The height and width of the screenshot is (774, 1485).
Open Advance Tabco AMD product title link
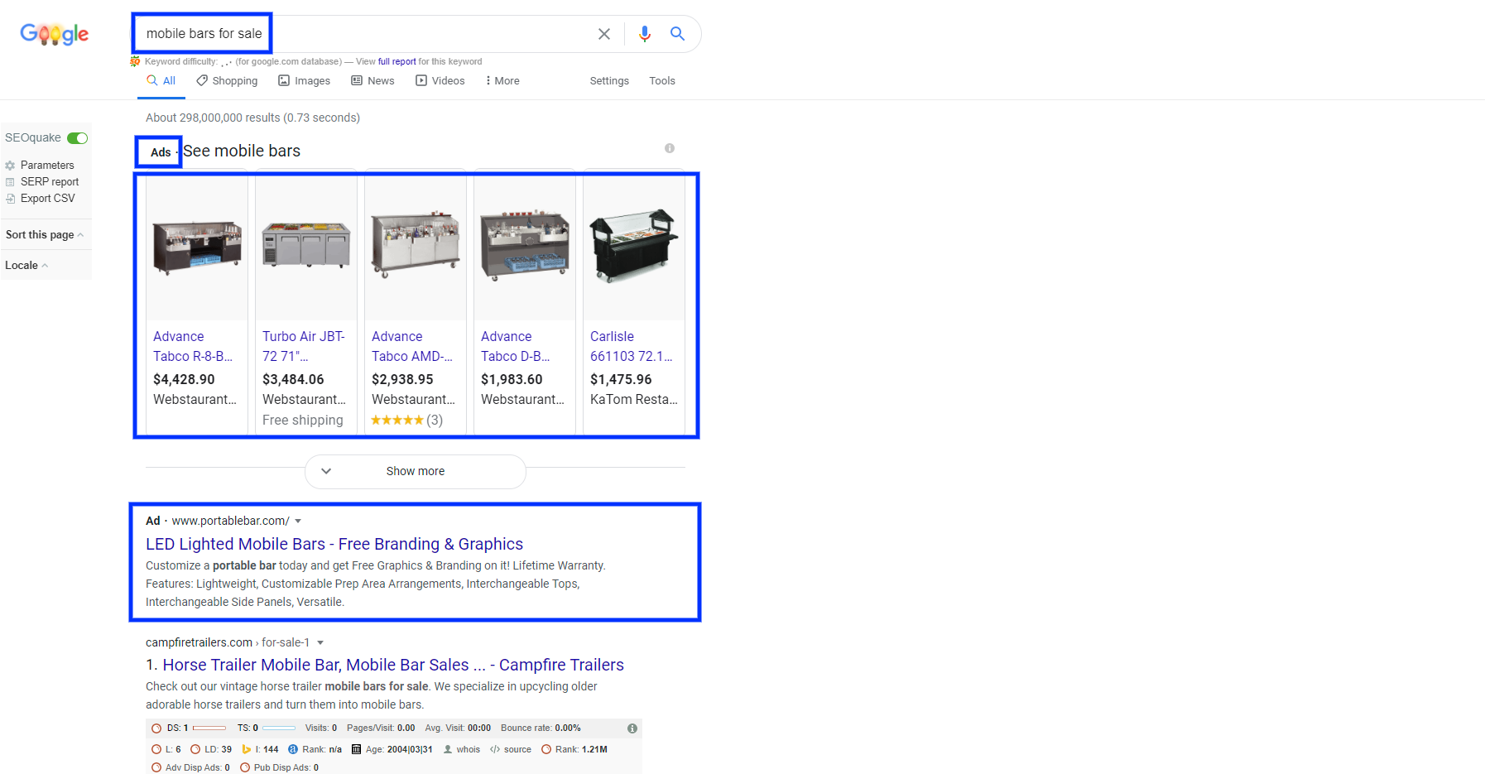pos(412,347)
